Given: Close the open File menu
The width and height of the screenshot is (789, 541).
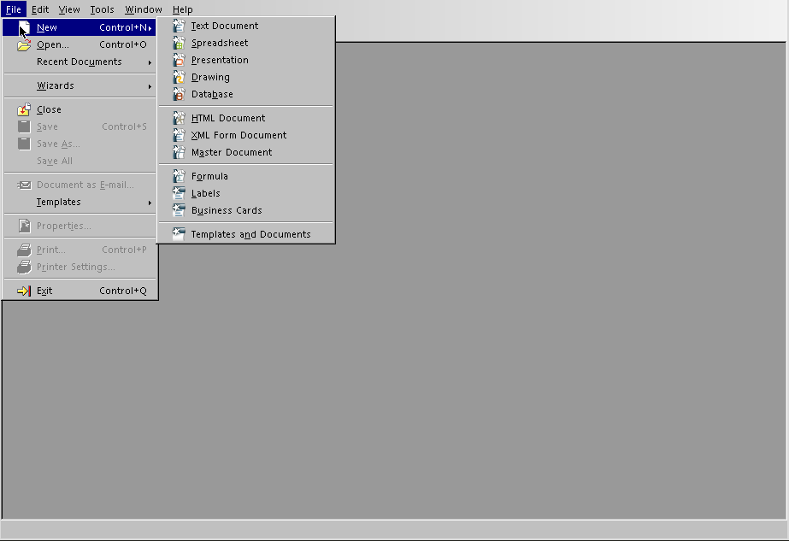Looking at the screenshot, I should point(14,9).
